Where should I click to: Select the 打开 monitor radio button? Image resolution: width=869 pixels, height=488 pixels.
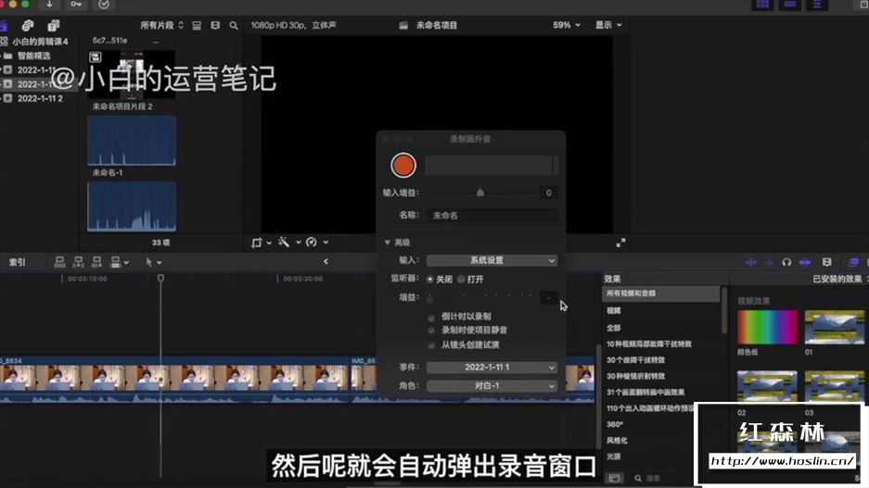tap(461, 280)
